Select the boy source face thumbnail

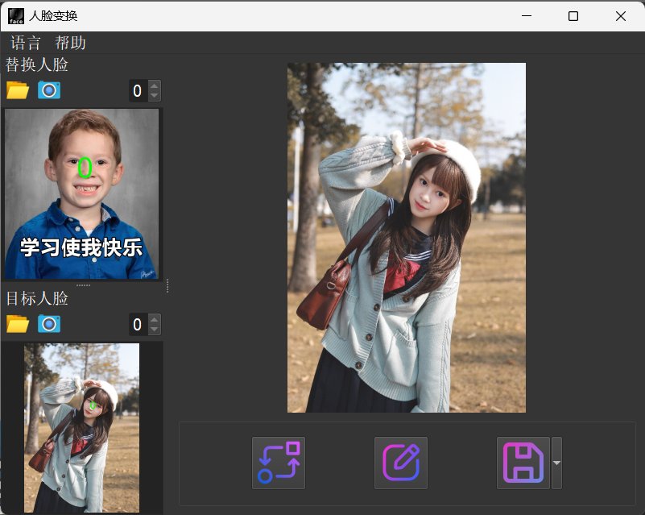(x=81, y=193)
